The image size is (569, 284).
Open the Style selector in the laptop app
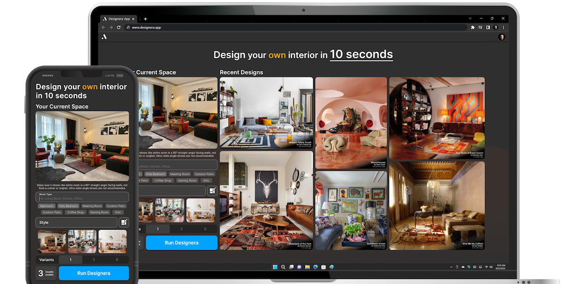click(x=172, y=191)
